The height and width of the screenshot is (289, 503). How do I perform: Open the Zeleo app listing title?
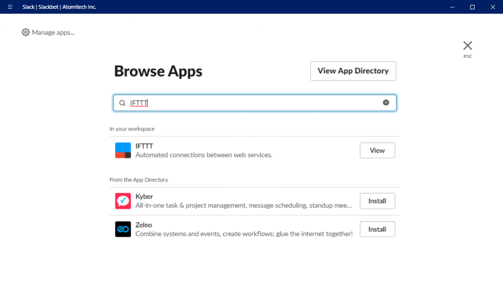pyautogui.click(x=143, y=225)
